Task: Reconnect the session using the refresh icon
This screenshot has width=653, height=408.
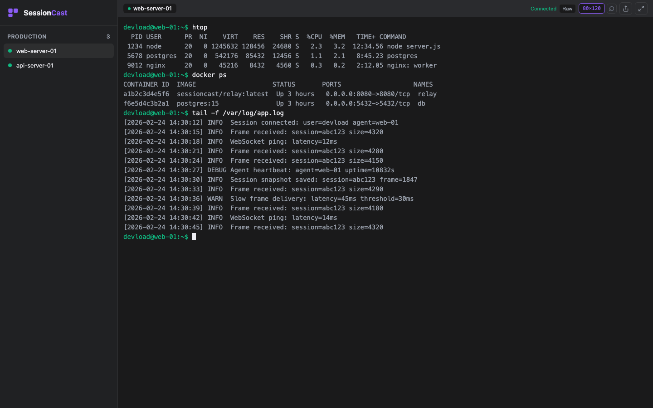Action: [x=612, y=9]
